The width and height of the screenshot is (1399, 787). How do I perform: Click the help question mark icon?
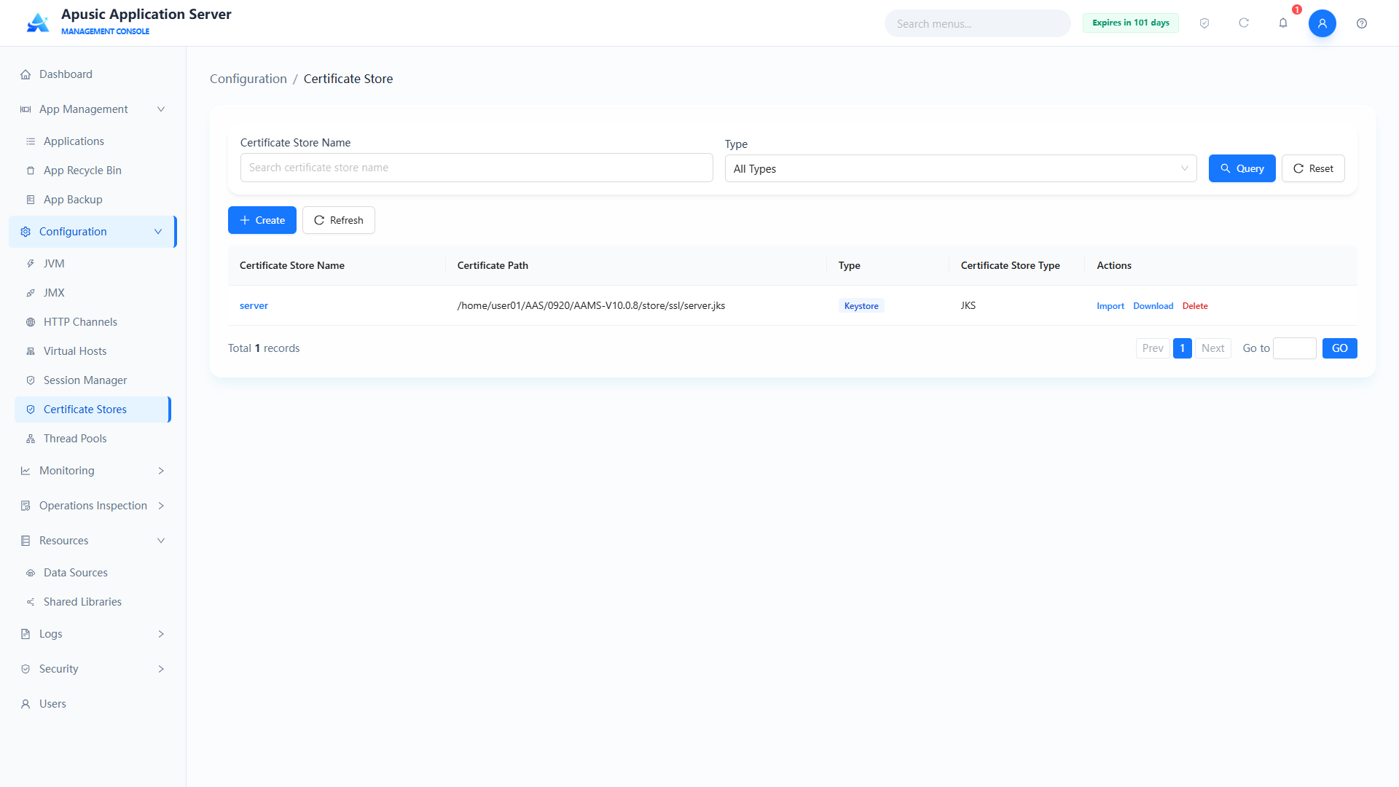coord(1362,23)
